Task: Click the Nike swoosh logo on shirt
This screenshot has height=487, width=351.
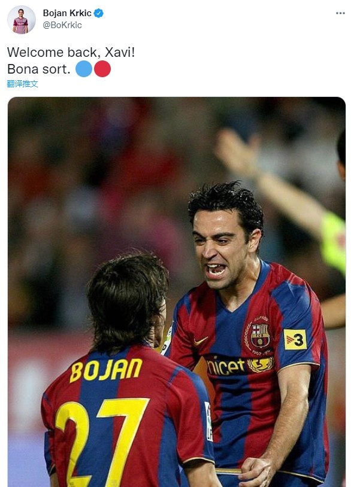Action: pyautogui.click(x=201, y=341)
